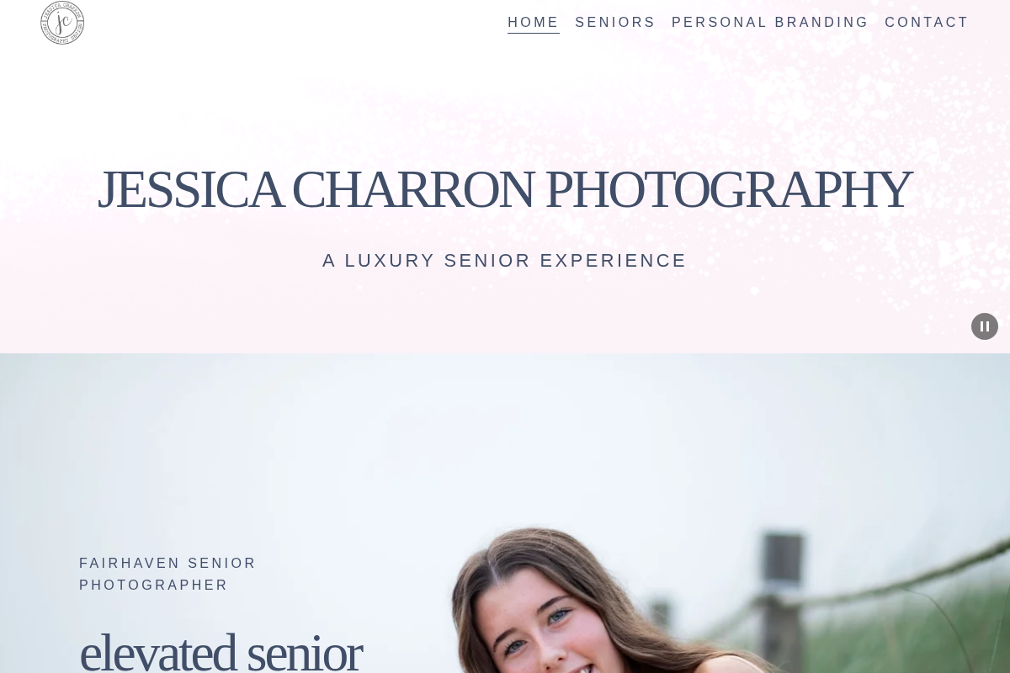Viewport: 1010px width, 673px height.
Task: Click the underline beneath the Home item
Action: 534,33
